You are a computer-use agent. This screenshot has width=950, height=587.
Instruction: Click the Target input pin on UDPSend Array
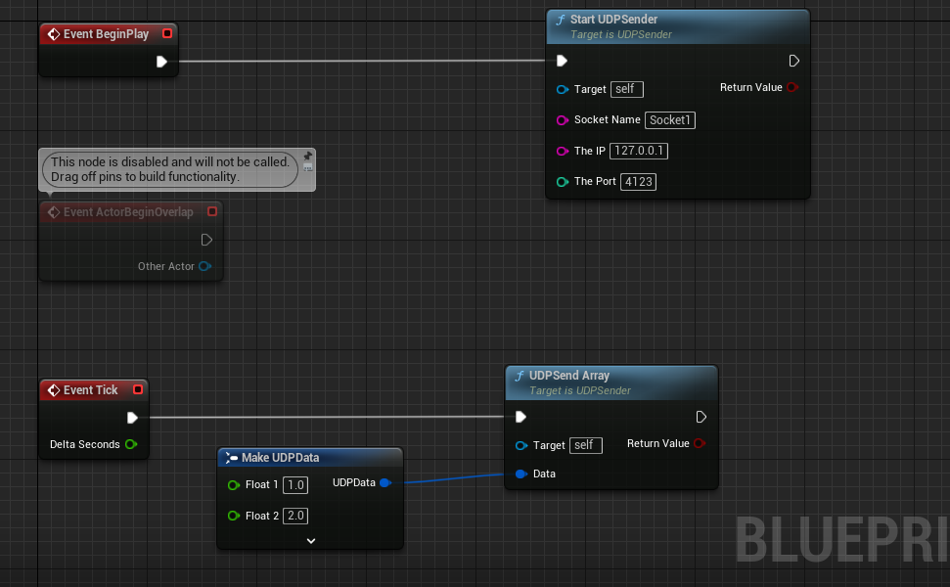520,445
